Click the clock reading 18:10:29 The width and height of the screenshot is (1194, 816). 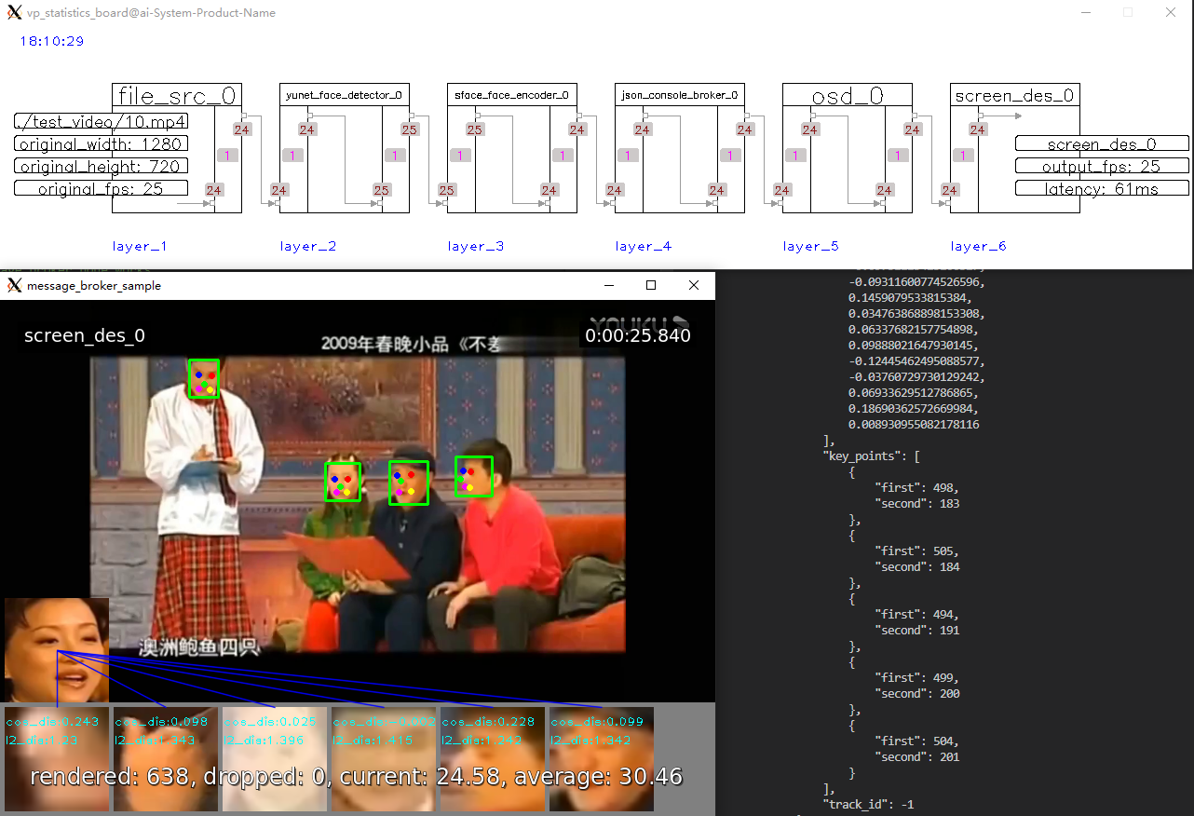[52, 41]
